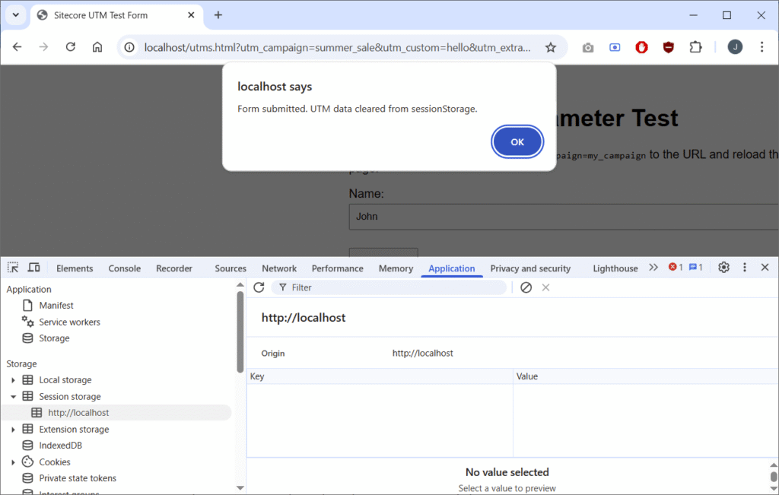Go back to the previous page
The width and height of the screenshot is (779, 495).
(17, 47)
